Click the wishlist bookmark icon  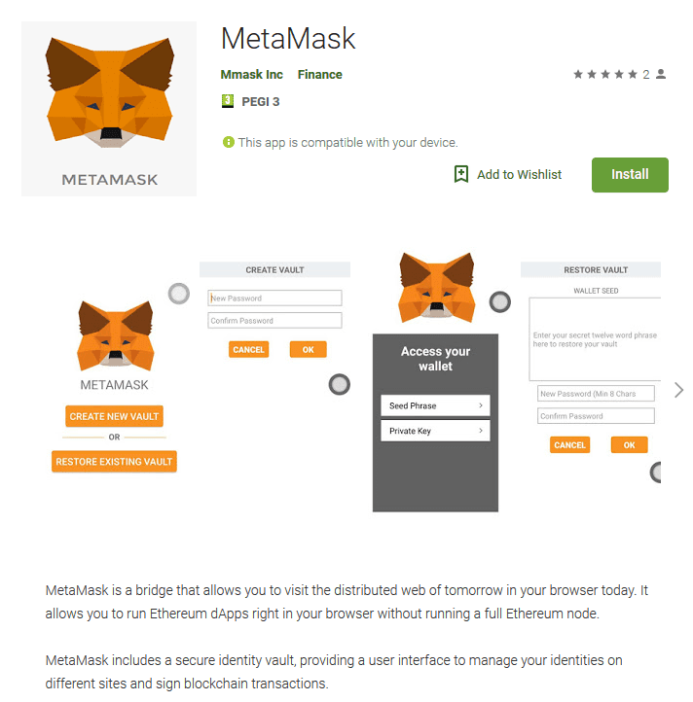pos(460,174)
